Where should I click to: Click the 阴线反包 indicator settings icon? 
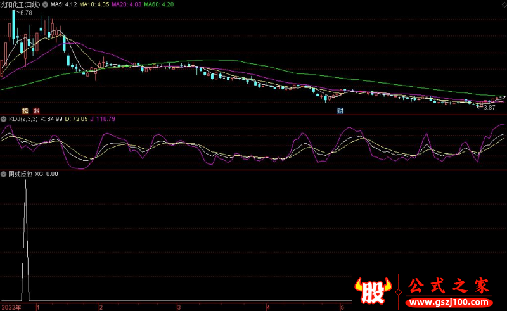4,173
